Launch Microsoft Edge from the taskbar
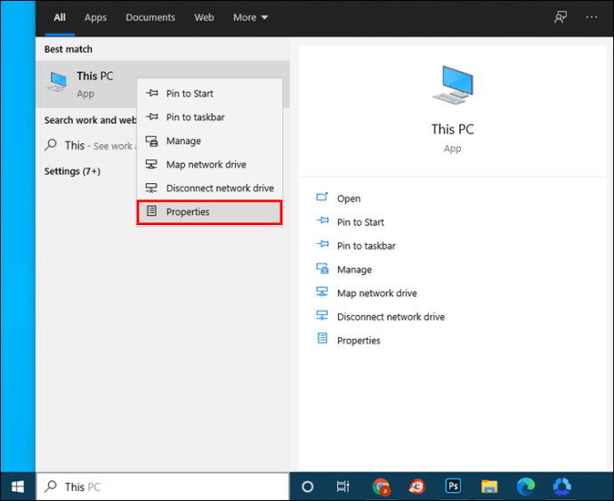The image size is (614, 501). 525,487
